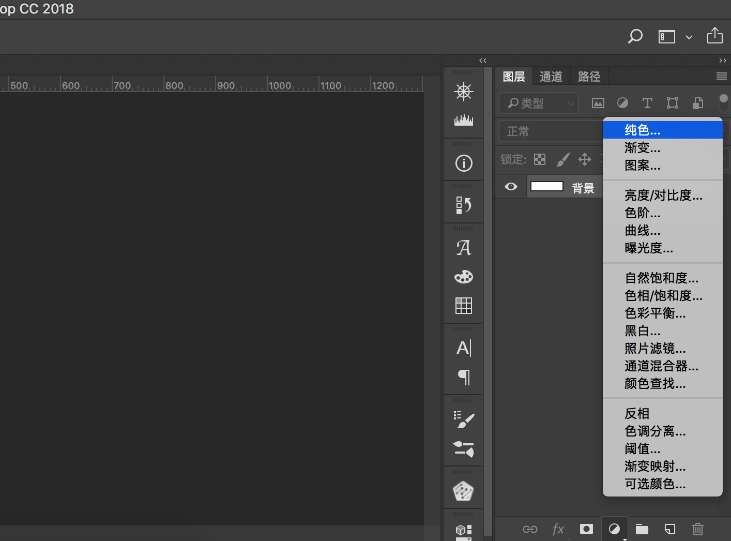Open the 正常 blend mode dropdown

click(x=551, y=131)
